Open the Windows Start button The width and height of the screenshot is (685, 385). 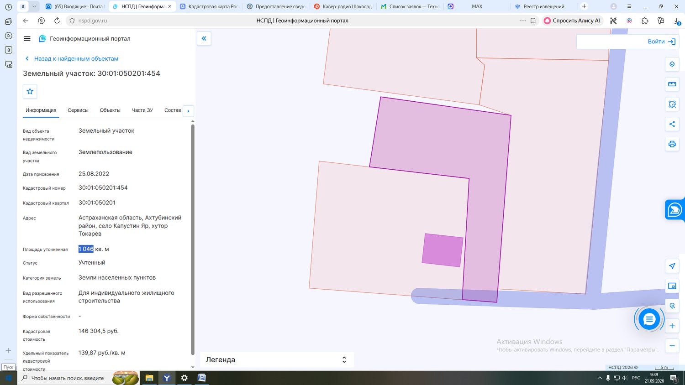9,378
